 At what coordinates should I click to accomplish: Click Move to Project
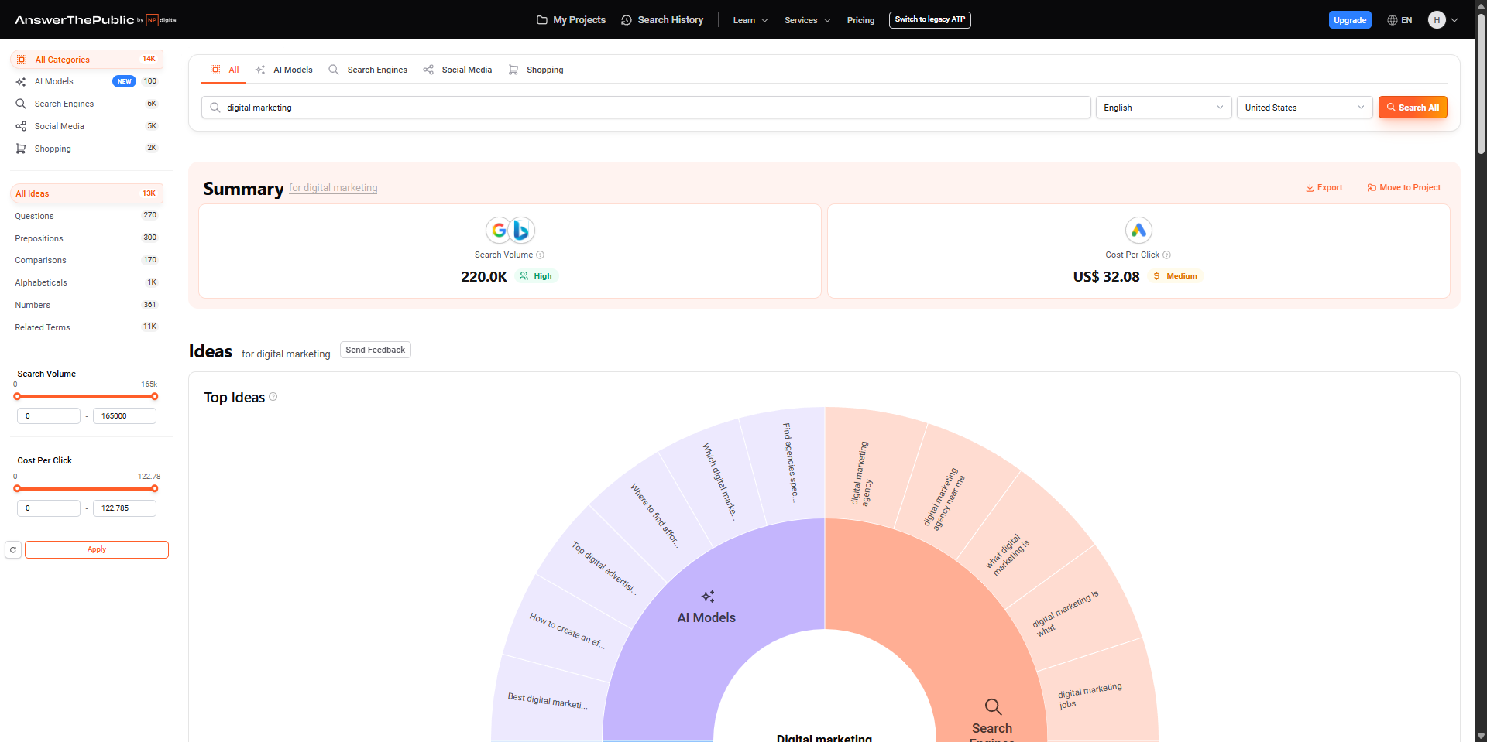(x=1403, y=188)
